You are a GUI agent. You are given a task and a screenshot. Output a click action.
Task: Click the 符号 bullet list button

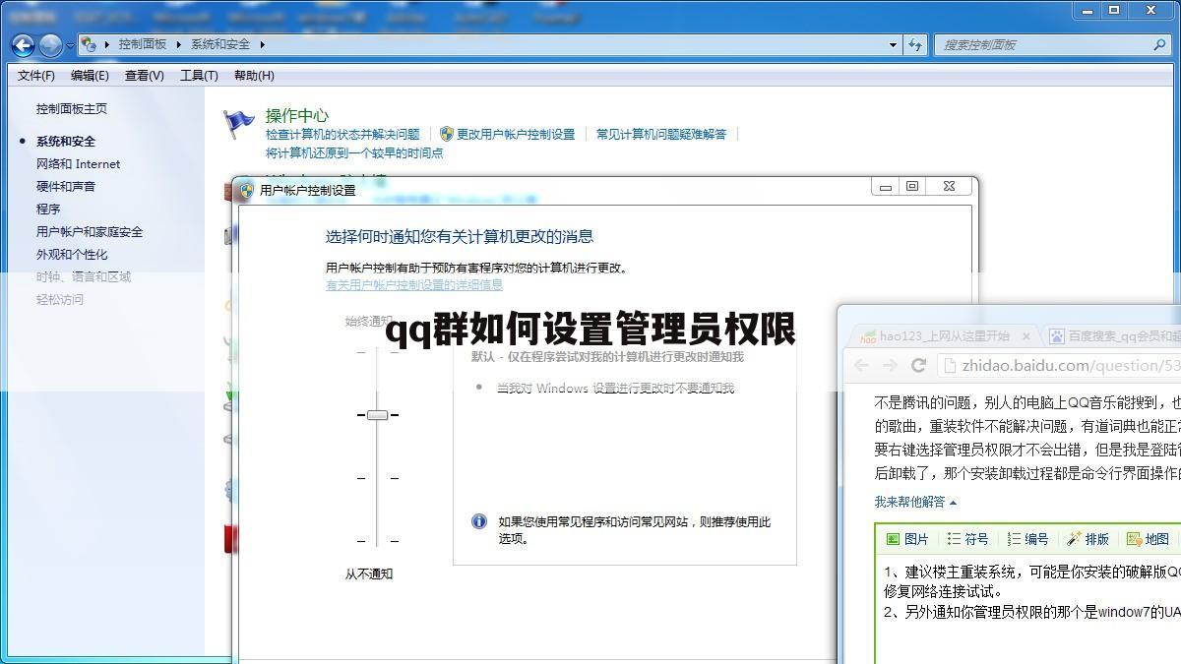(968, 539)
